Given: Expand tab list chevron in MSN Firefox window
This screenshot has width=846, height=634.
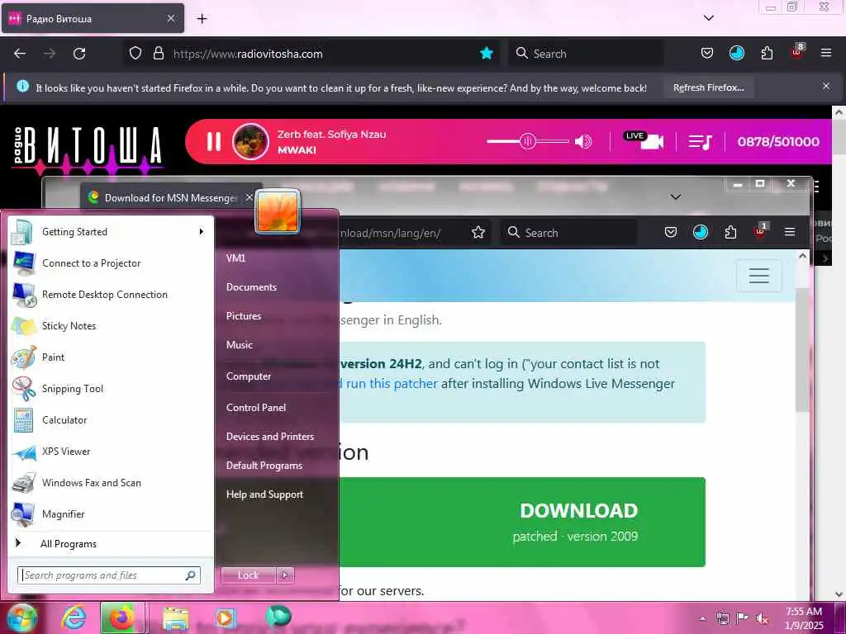Looking at the screenshot, I should [676, 196].
